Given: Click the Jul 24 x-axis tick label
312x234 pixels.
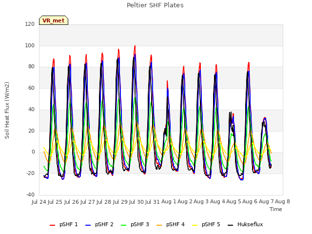Looking at the screenshot, I should coord(39,202).
